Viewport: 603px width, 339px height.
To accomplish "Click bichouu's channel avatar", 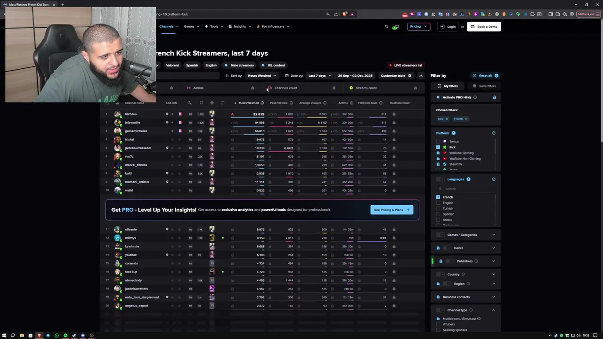I will click(117, 114).
